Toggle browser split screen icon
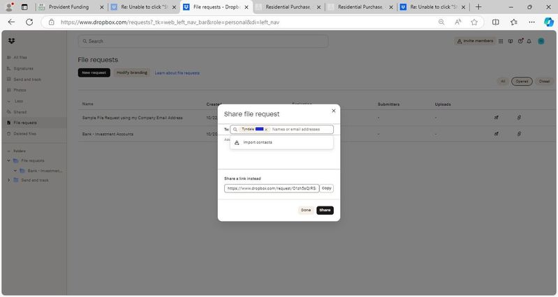This screenshot has width=558, height=297. click(x=495, y=22)
